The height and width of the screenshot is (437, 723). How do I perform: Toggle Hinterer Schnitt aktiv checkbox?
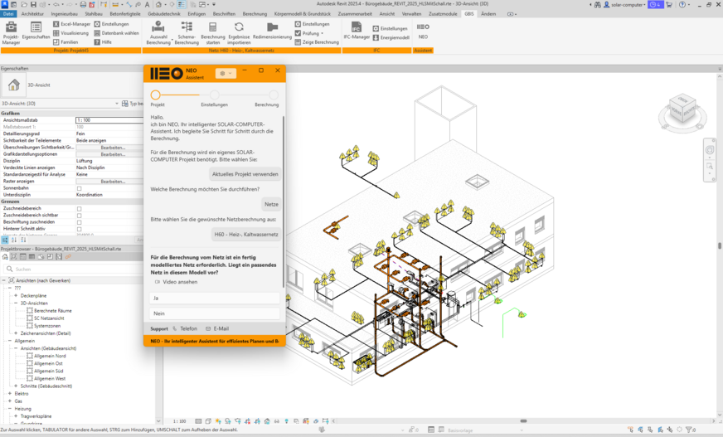[79, 229]
